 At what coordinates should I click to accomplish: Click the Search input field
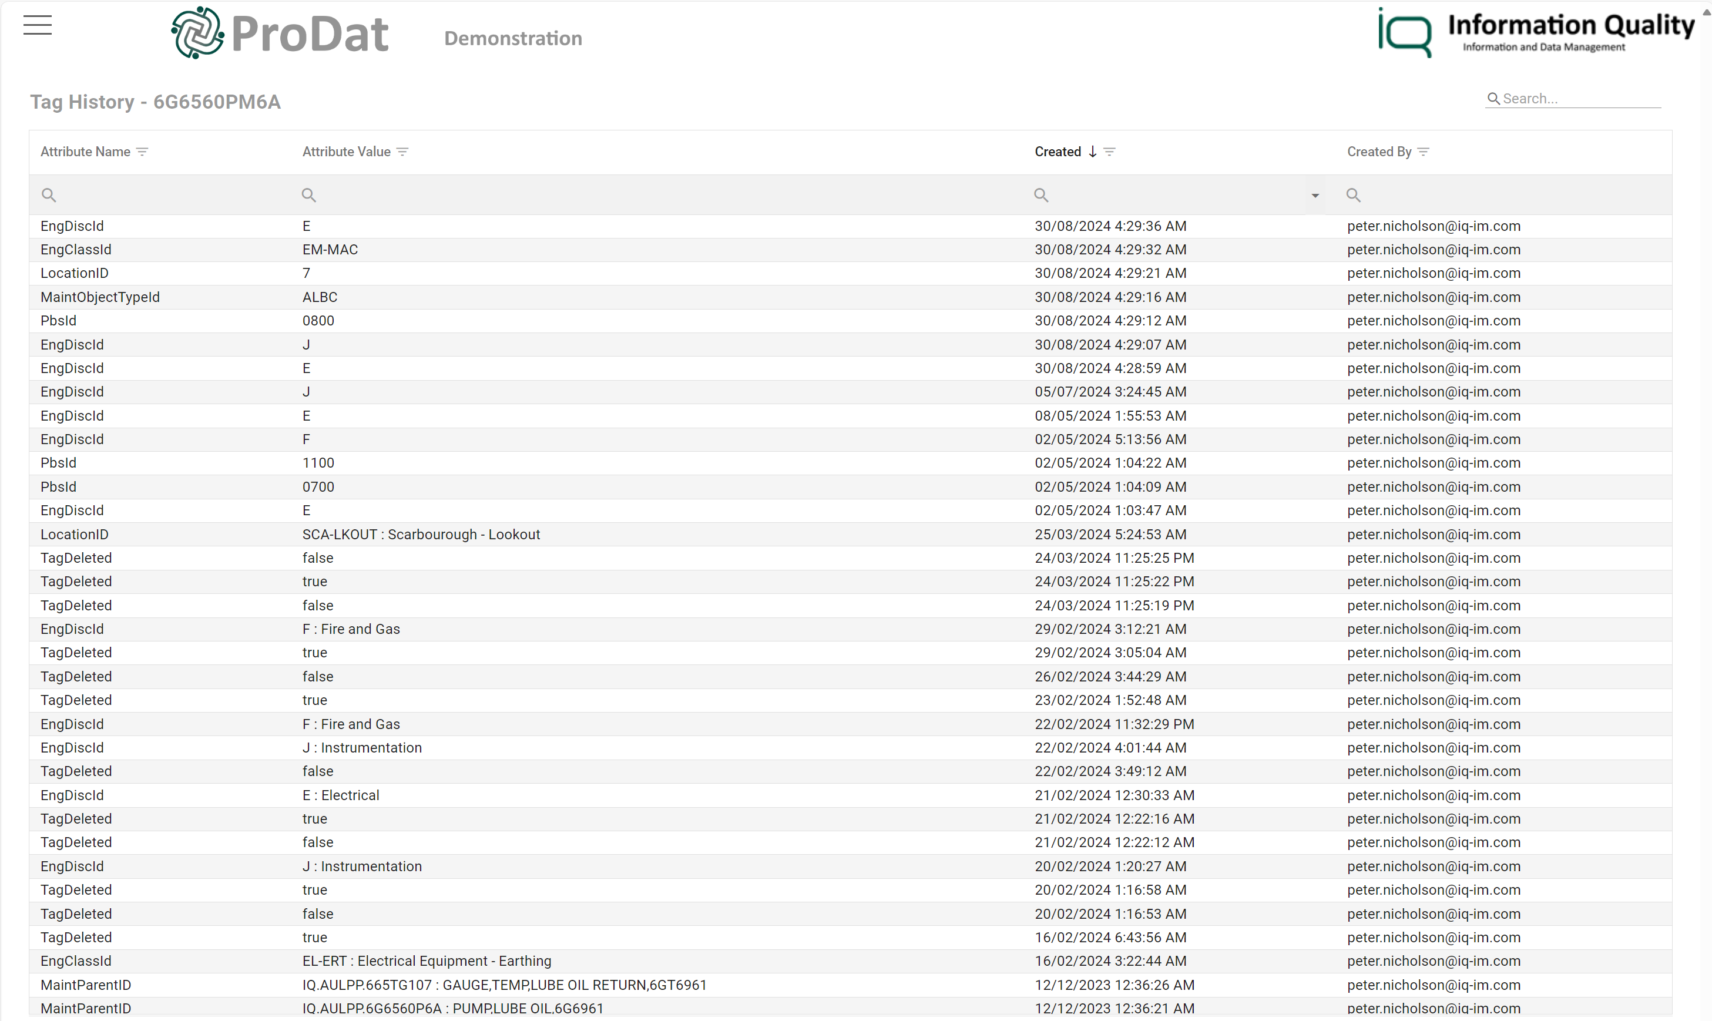tap(1575, 98)
